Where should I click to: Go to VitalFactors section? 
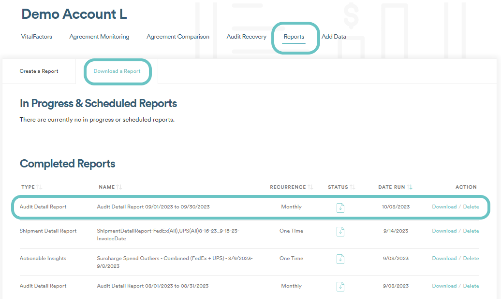pyautogui.click(x=37, y=37)
